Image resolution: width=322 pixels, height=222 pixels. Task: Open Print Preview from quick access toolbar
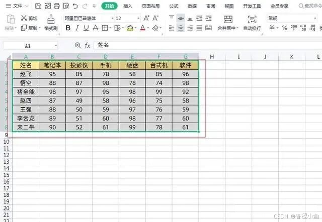tap(66, 6)
